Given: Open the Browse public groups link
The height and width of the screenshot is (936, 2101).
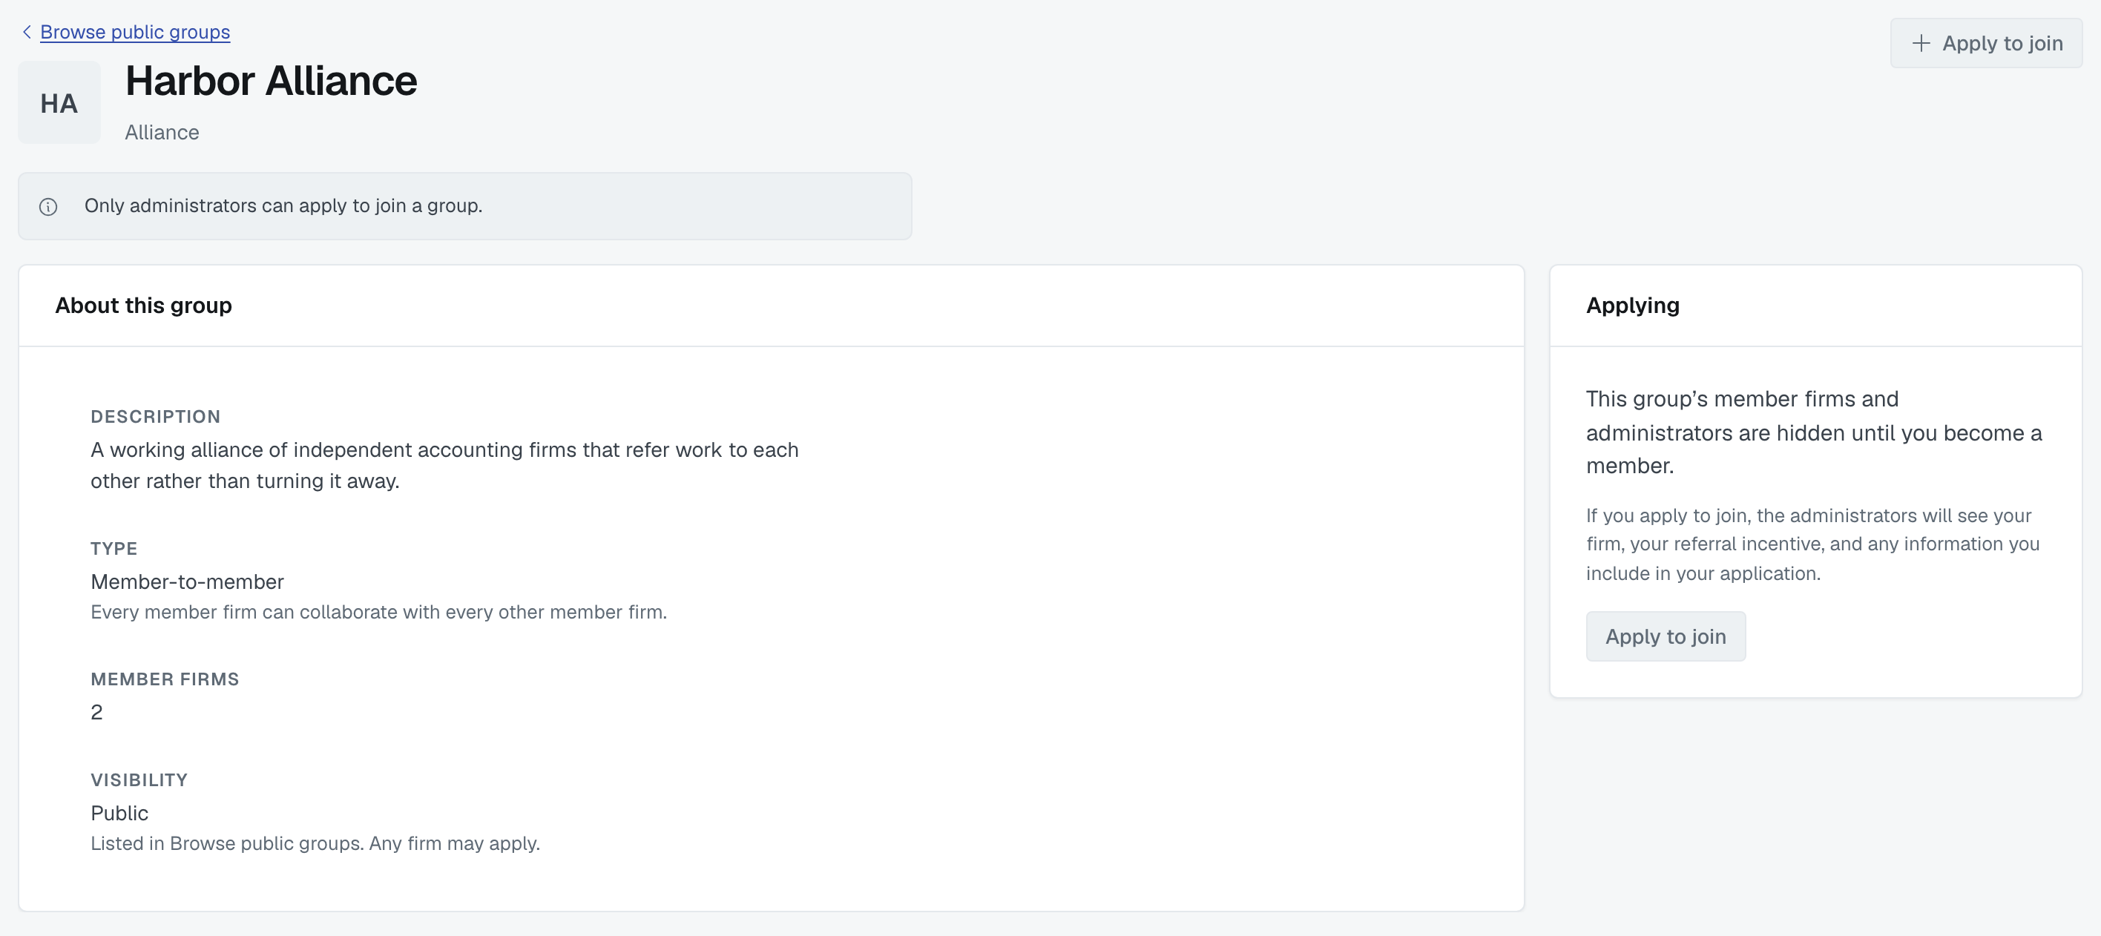Looking at the screenshot, I should [134, 32].
